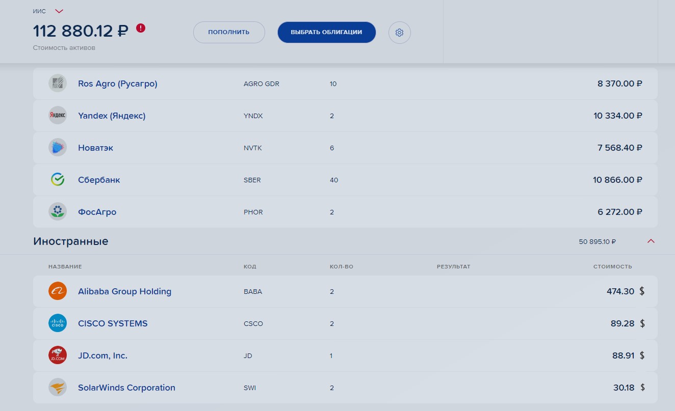
Task: Open Ros Agro (Русагро) stock link
Action: coord(118,84)
